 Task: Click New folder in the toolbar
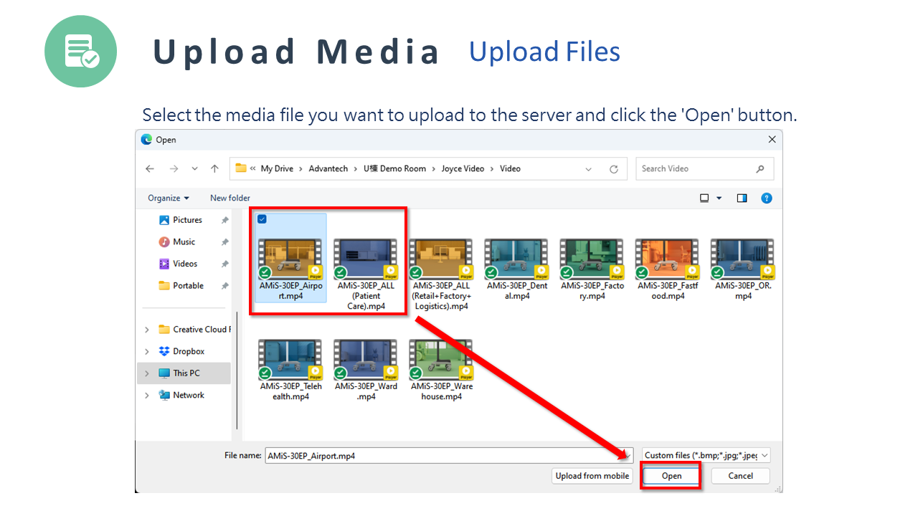pos(230,199)
